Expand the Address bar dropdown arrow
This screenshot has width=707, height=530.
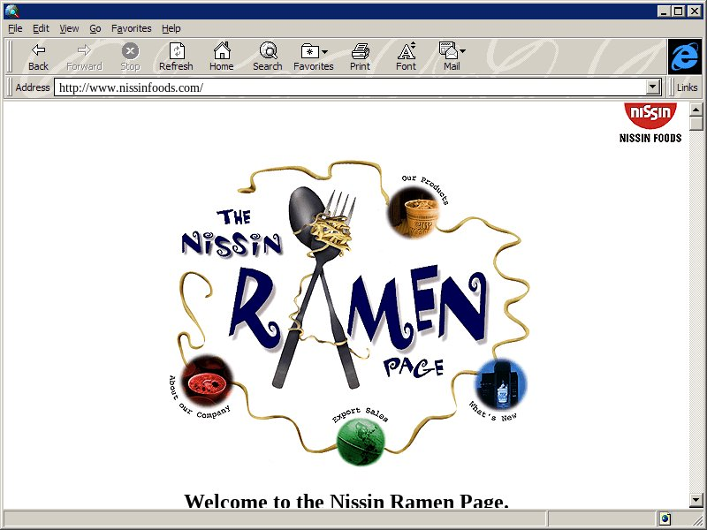pos(653,87)
